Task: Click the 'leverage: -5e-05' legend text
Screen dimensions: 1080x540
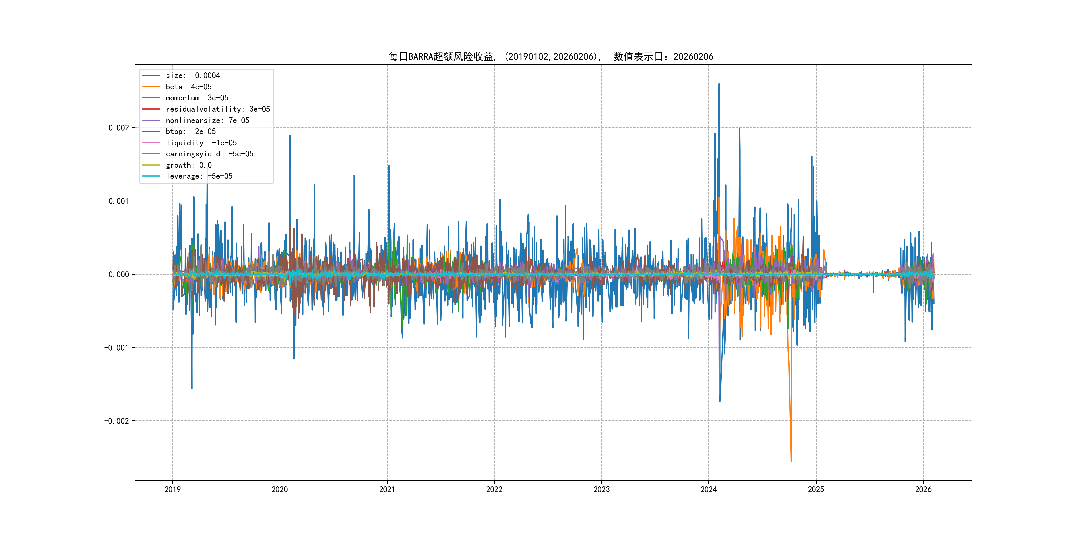Action: pos(199,176)
